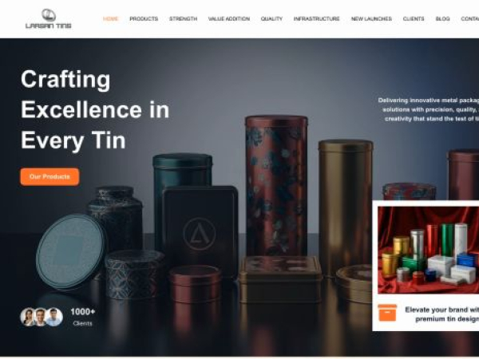Click the first client avatar photo
The height and width of the screenshot is (359, 479).
pyautogui.click(x=28, y=317)
